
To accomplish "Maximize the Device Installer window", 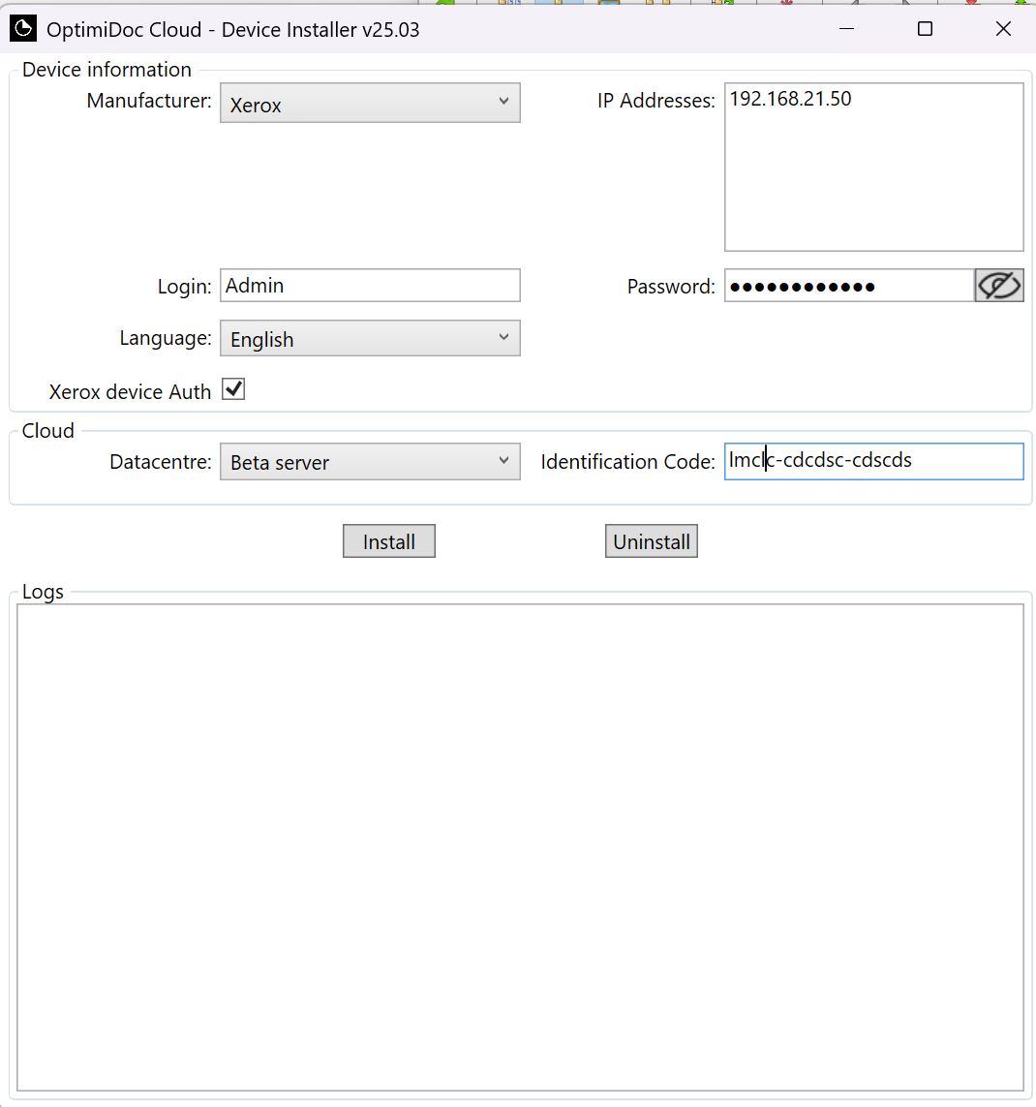I will pyautogui.click(x=926, y=29).
